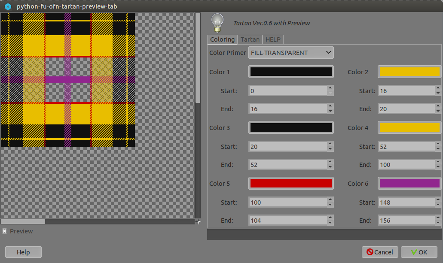Increase Color 3 Start with up arrow
The image size is (443, 263).
[330, 144]
